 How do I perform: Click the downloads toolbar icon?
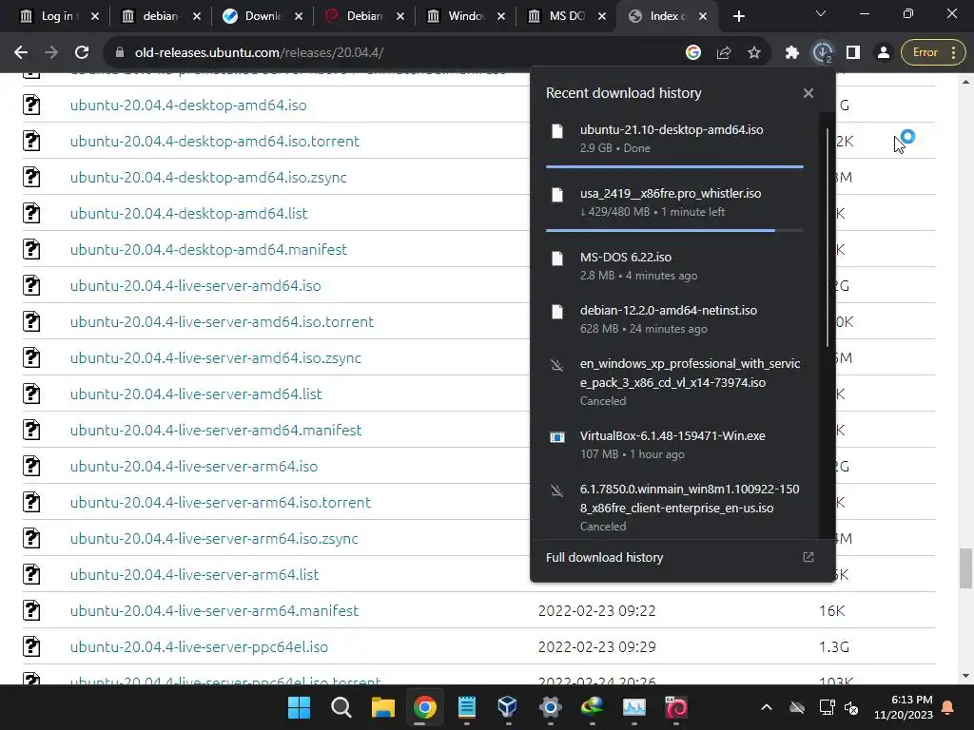click(823, 53)
